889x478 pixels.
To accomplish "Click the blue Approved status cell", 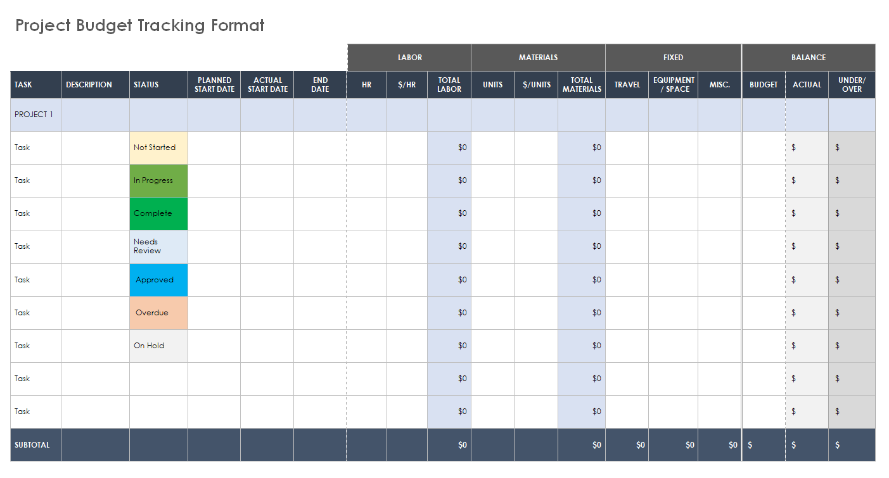I will pyautogui.click(x=158, y=280).
